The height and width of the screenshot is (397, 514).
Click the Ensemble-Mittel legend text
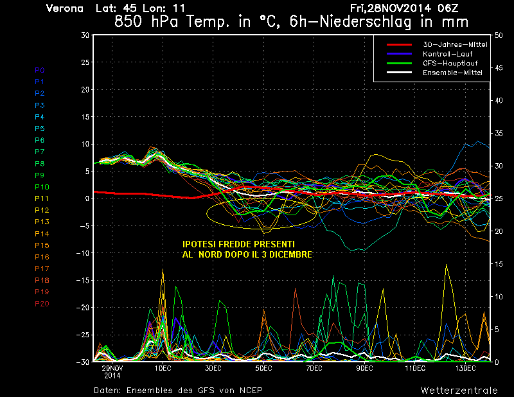pyautogui.click(x=452, y=73)
